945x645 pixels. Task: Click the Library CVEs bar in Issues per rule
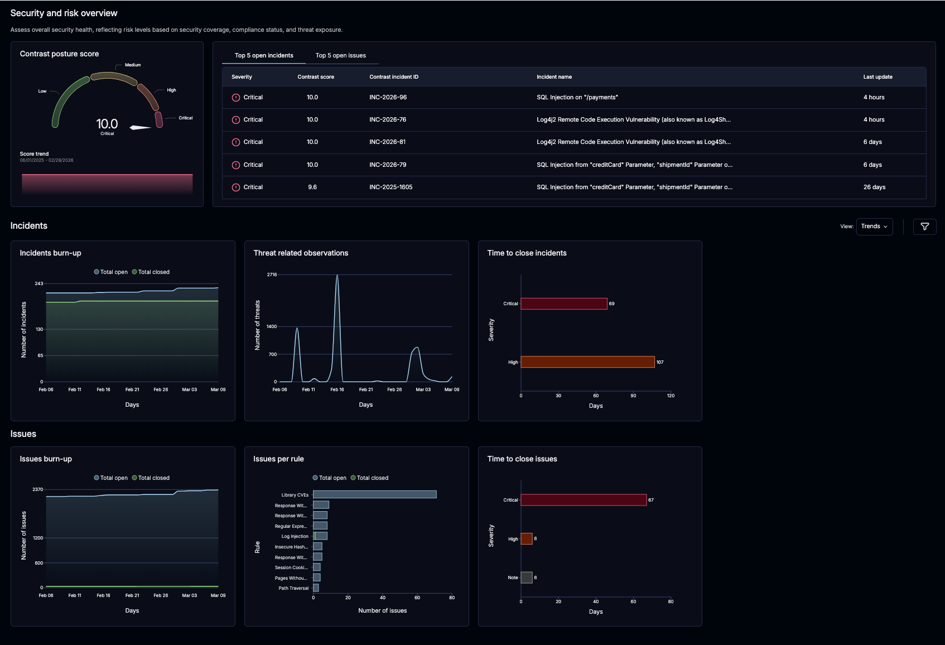[374, 494]
